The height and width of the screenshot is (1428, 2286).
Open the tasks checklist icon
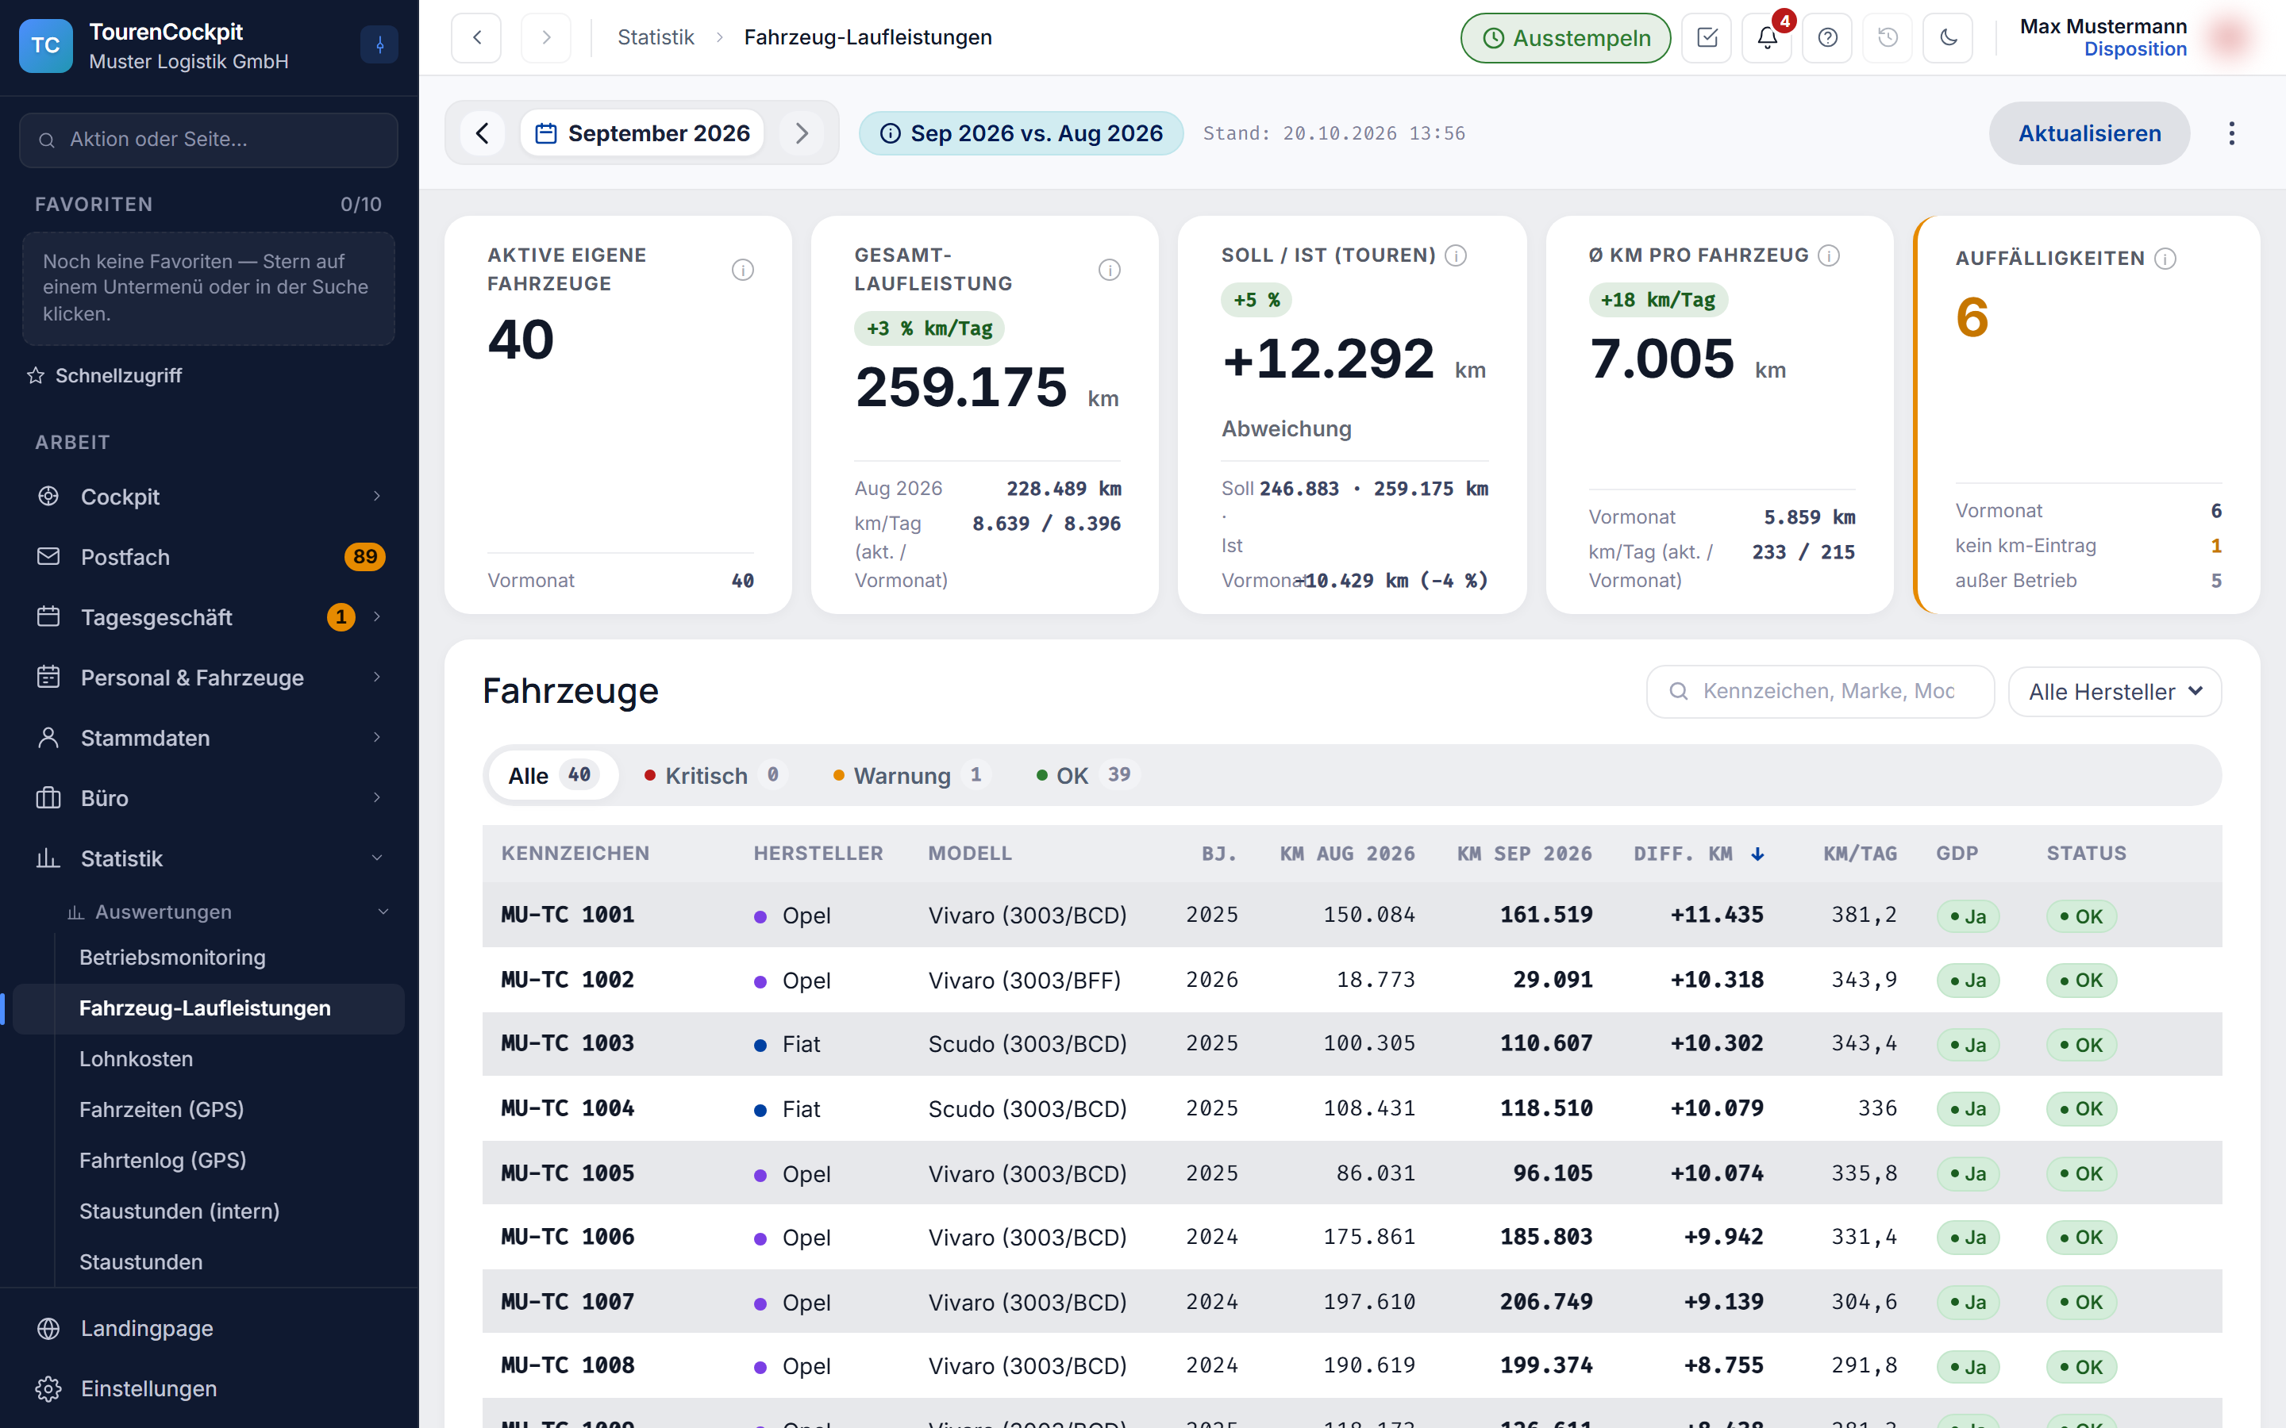(1707, 38)
